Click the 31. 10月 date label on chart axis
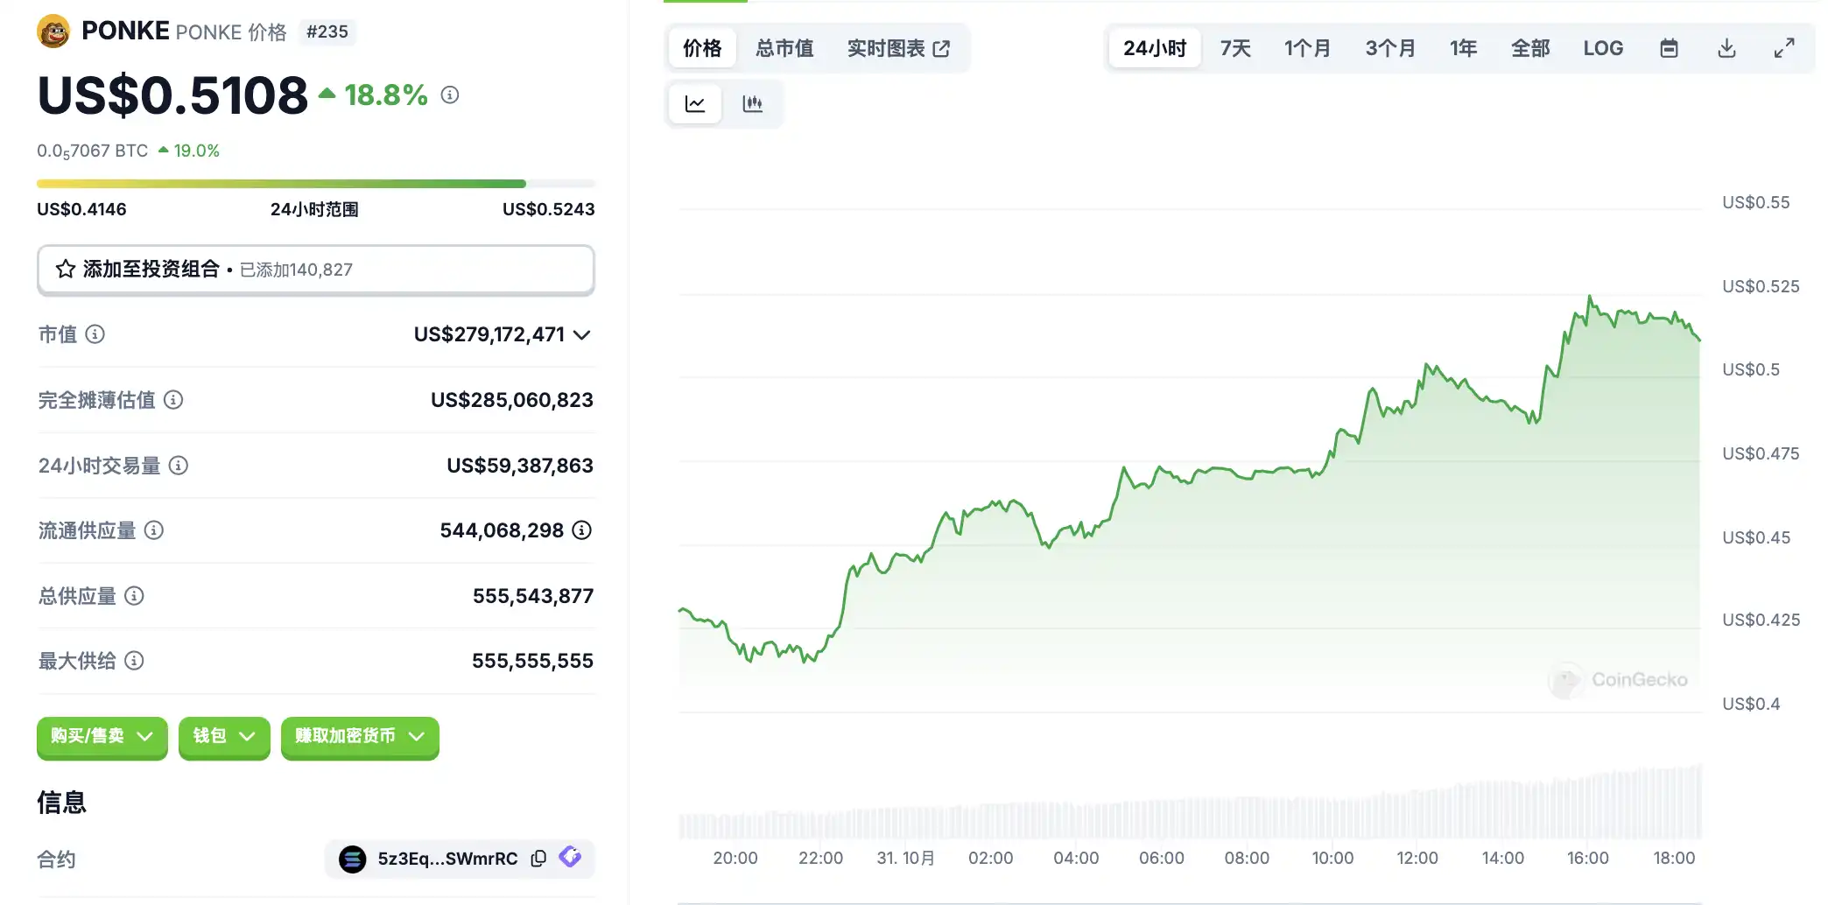The width and height of the screenshot is (1828, 905). pyautogui.click(x=906, y=859)
